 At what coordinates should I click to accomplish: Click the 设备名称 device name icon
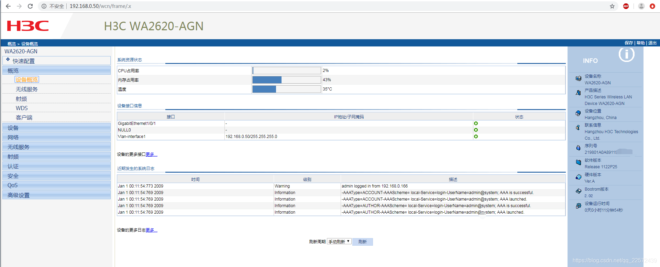pos(579,78)
